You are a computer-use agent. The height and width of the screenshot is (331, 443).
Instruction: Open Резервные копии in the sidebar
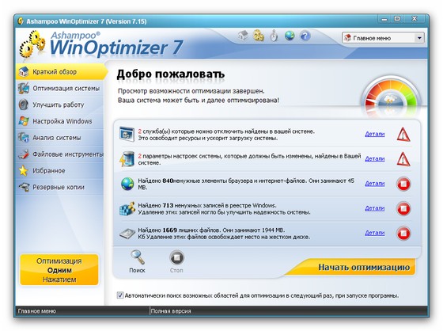point(60,187)
